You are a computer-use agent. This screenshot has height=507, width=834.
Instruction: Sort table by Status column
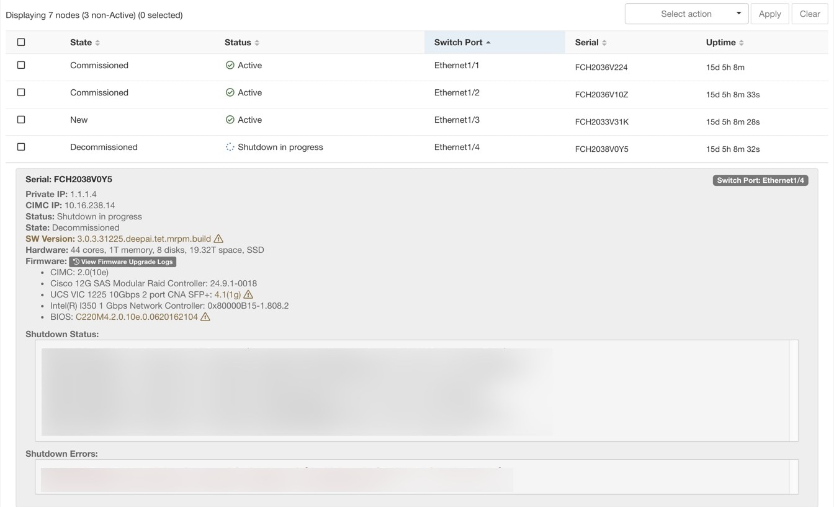coord(242,42)
